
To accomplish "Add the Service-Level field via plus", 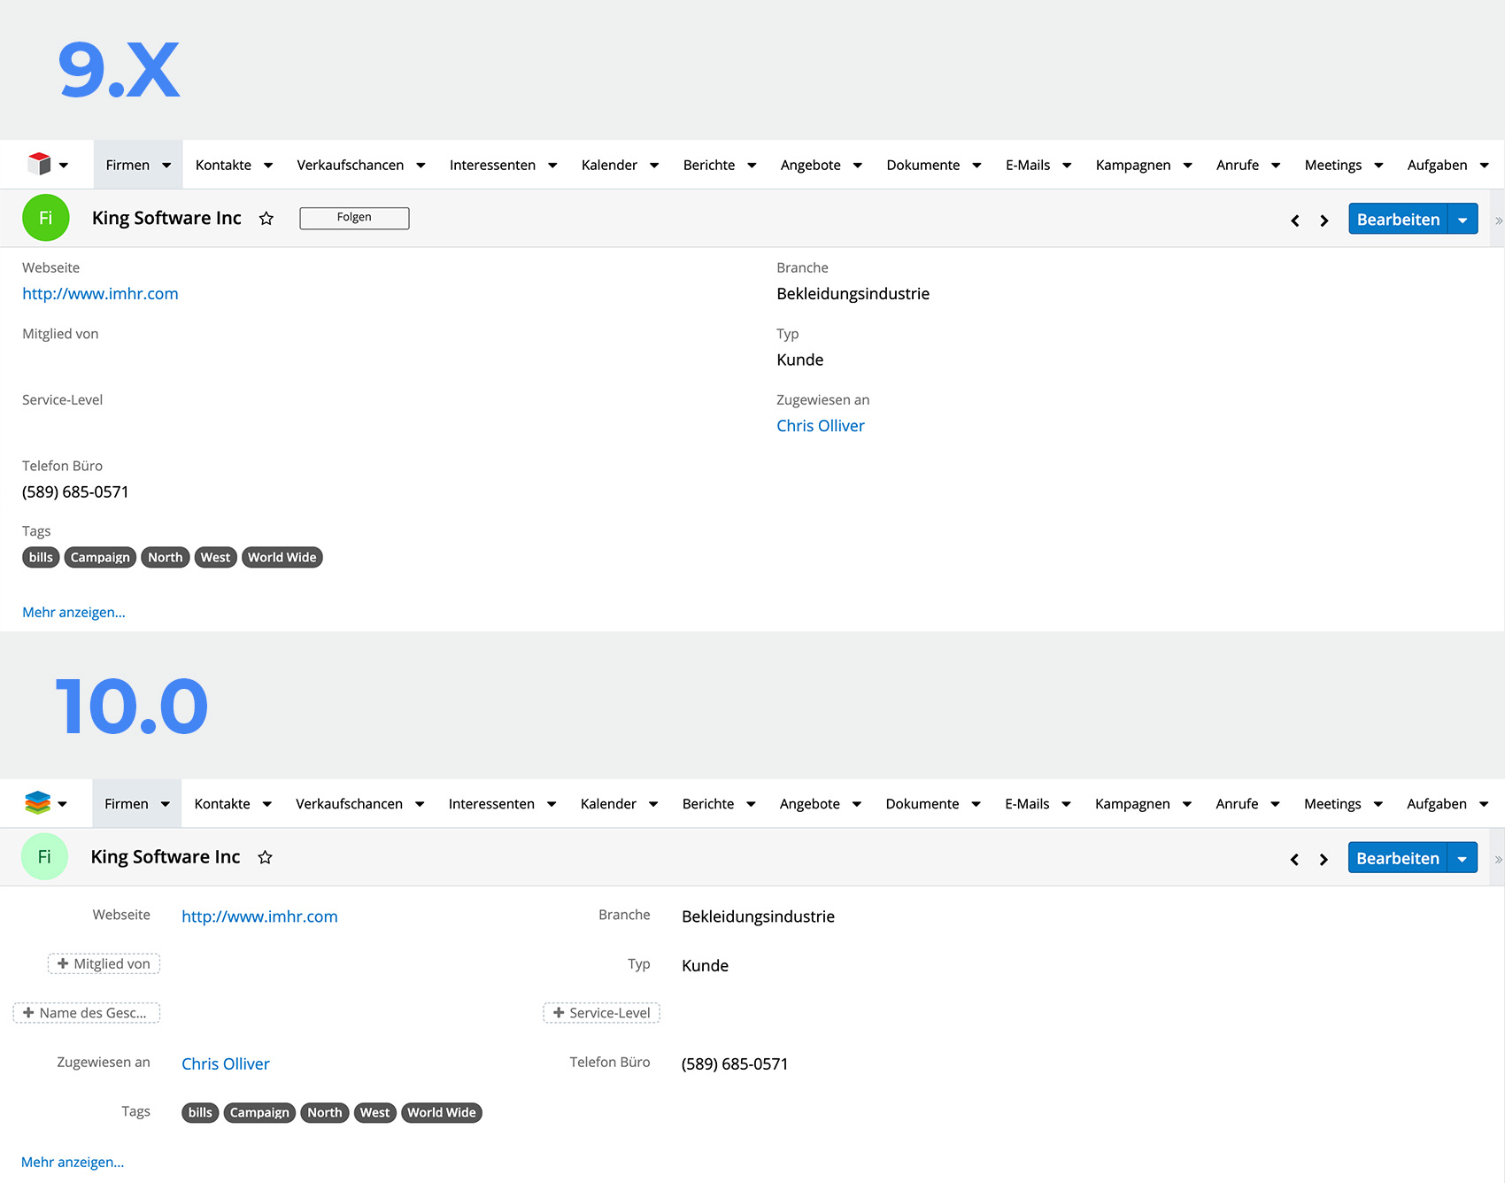I will (601, 1013).
